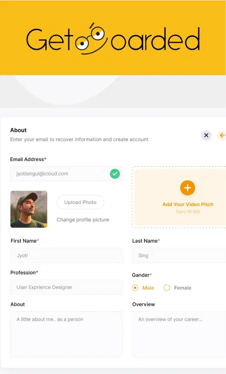The image size is (226, 374).
Task: Select the Female gender option
Action: click(177, 288)
